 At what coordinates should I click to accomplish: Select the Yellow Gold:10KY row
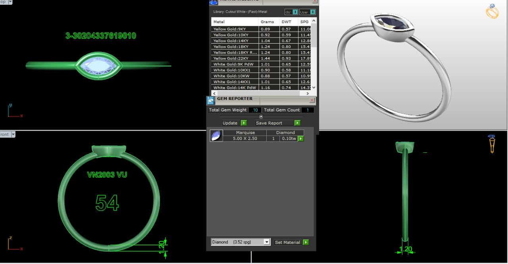click(x=261, y=35)
